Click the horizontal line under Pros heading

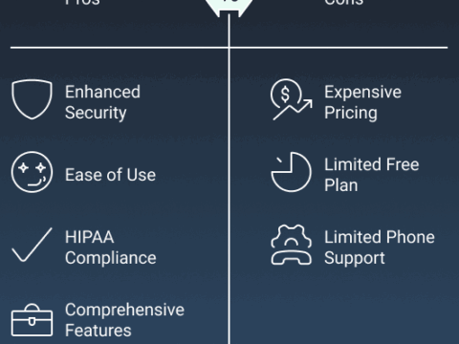click(120, 48)
